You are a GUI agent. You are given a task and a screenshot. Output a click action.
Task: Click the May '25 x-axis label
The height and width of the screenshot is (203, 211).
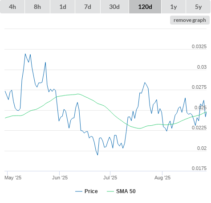[x=13, y=178]
